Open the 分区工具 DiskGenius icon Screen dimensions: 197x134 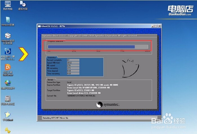[8, 70]
